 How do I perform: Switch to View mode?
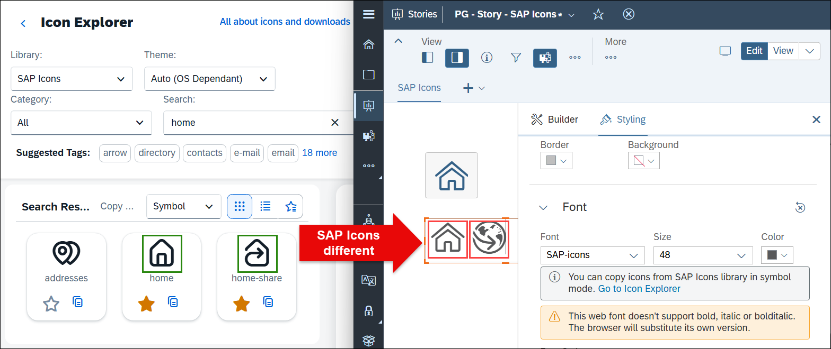click(783, 51)
